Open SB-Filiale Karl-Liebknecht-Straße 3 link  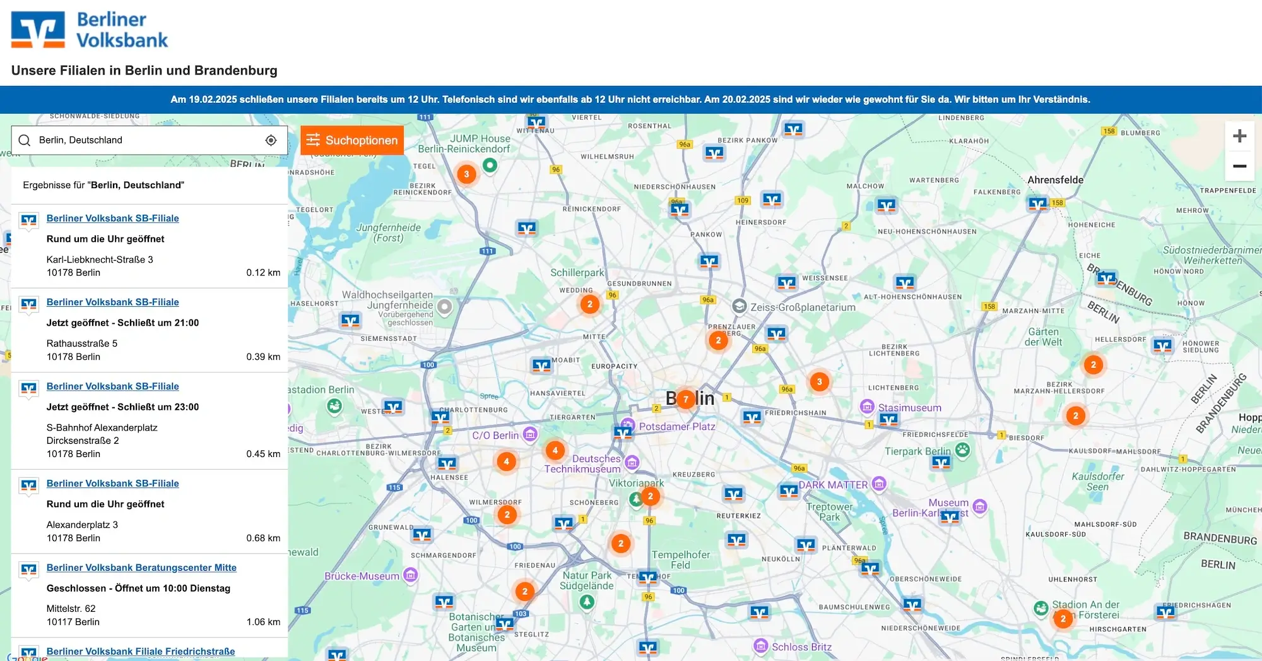[112, 218]
